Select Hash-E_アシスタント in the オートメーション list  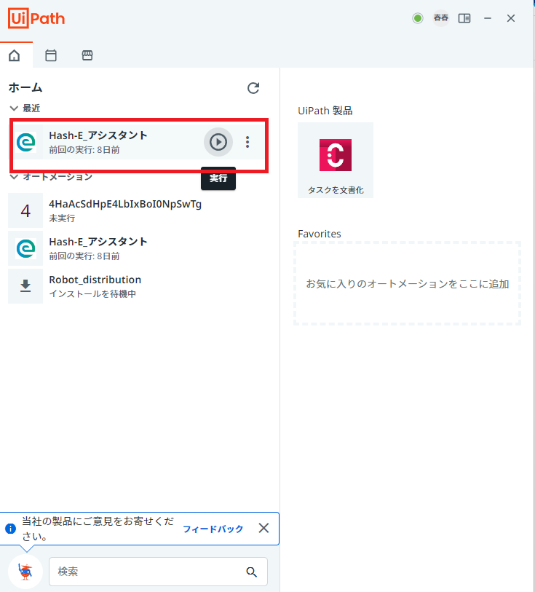tap(138, 248)
